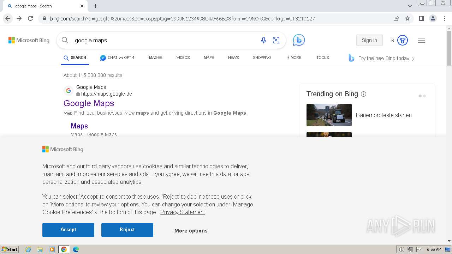
Task: Switch to the IMAGES tab
Action: click(x=155, y=58)
